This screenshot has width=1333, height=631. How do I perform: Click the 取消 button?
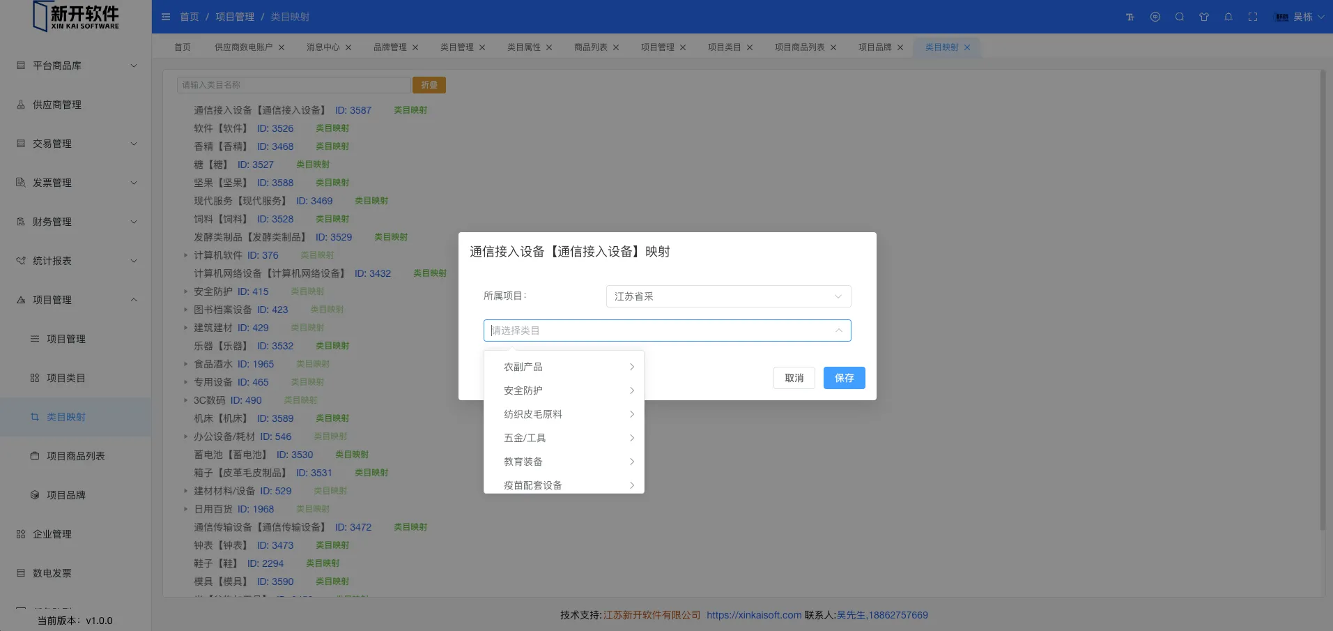coord(794,378)
